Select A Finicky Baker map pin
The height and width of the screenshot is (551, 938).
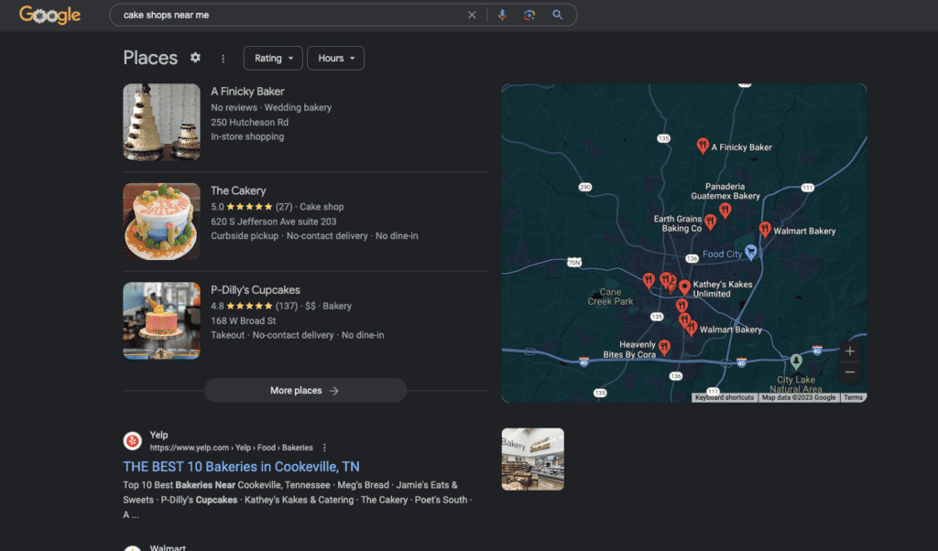(x=703, y=146)
